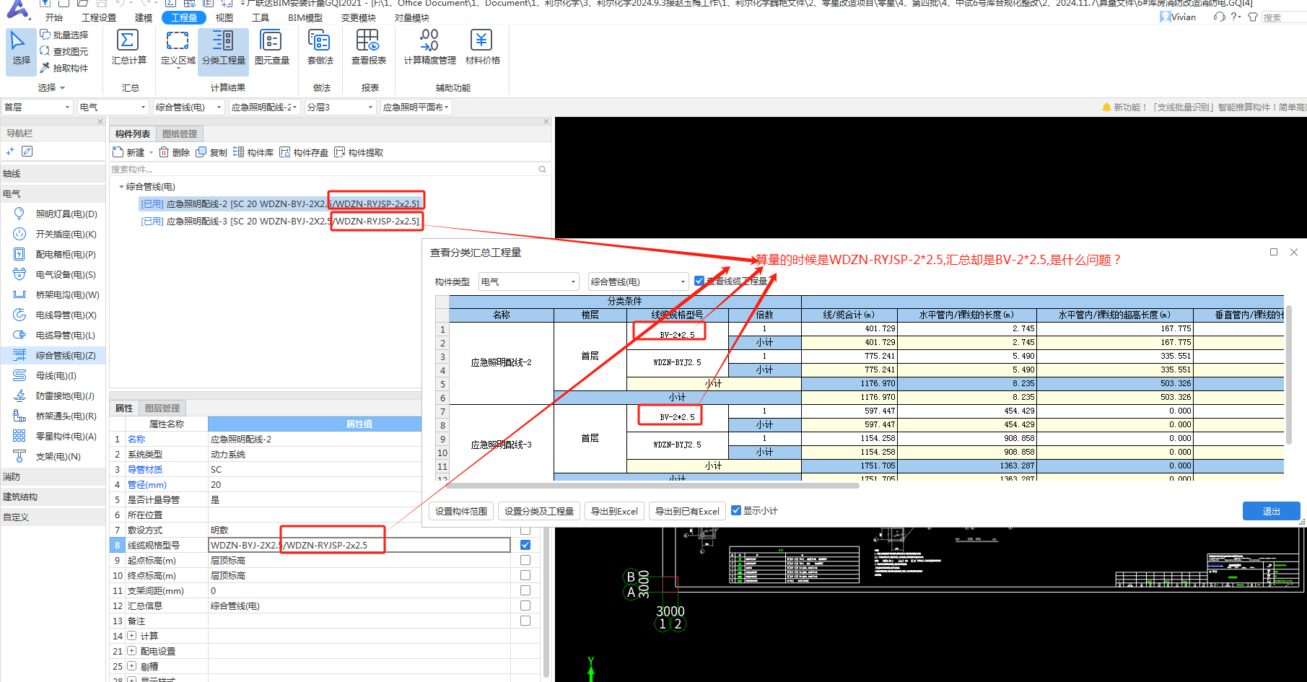This screenshot has height=682, width=1307.
Task: Click the 构件存盘 save component button
Action: click(304, 152)
